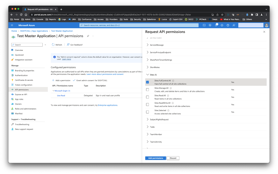
Task: Open the Confluence bookmarks folder
Action: [x=85, y=19]
